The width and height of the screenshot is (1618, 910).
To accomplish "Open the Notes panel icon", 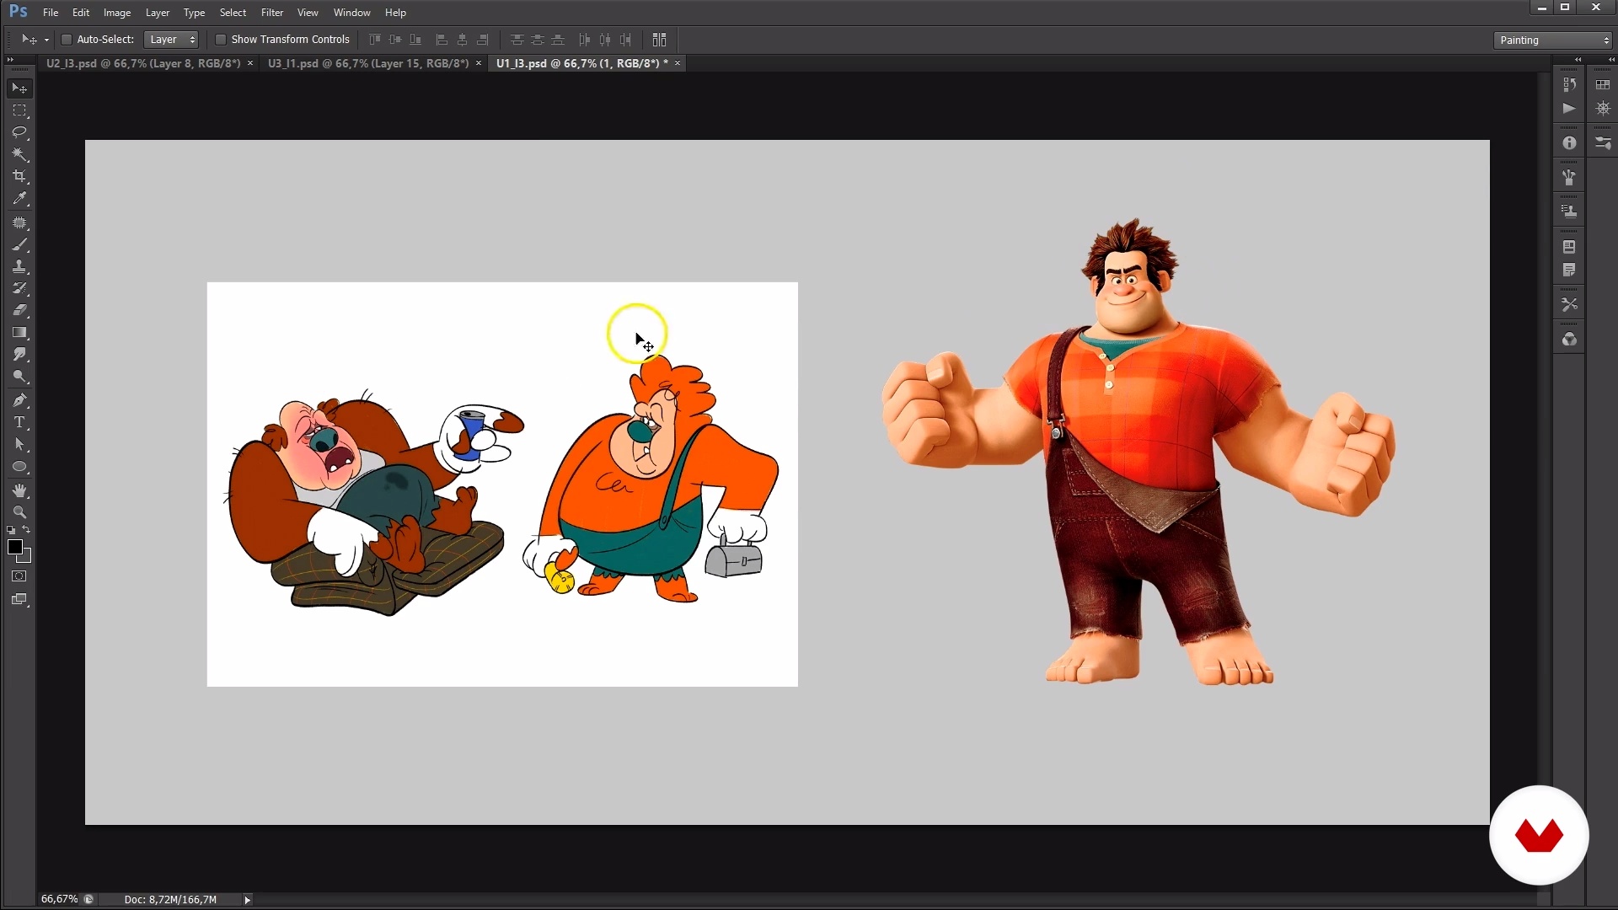I will click(1569, 270).
